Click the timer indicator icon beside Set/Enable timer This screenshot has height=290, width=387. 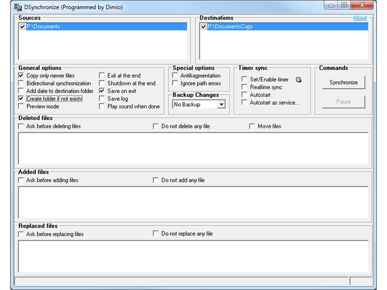(298, 79)
